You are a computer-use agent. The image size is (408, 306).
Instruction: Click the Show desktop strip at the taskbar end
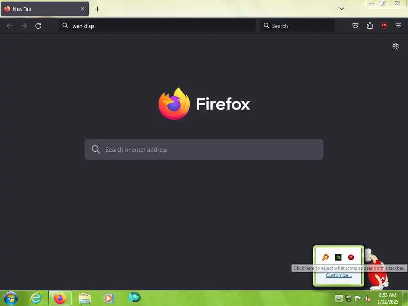point(405,298)
